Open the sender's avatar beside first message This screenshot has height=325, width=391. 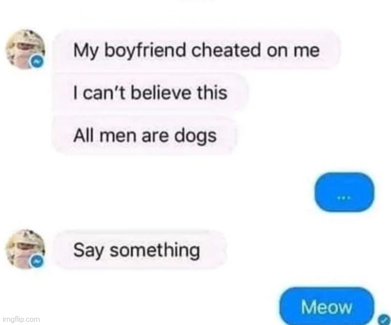coord(25,49)
